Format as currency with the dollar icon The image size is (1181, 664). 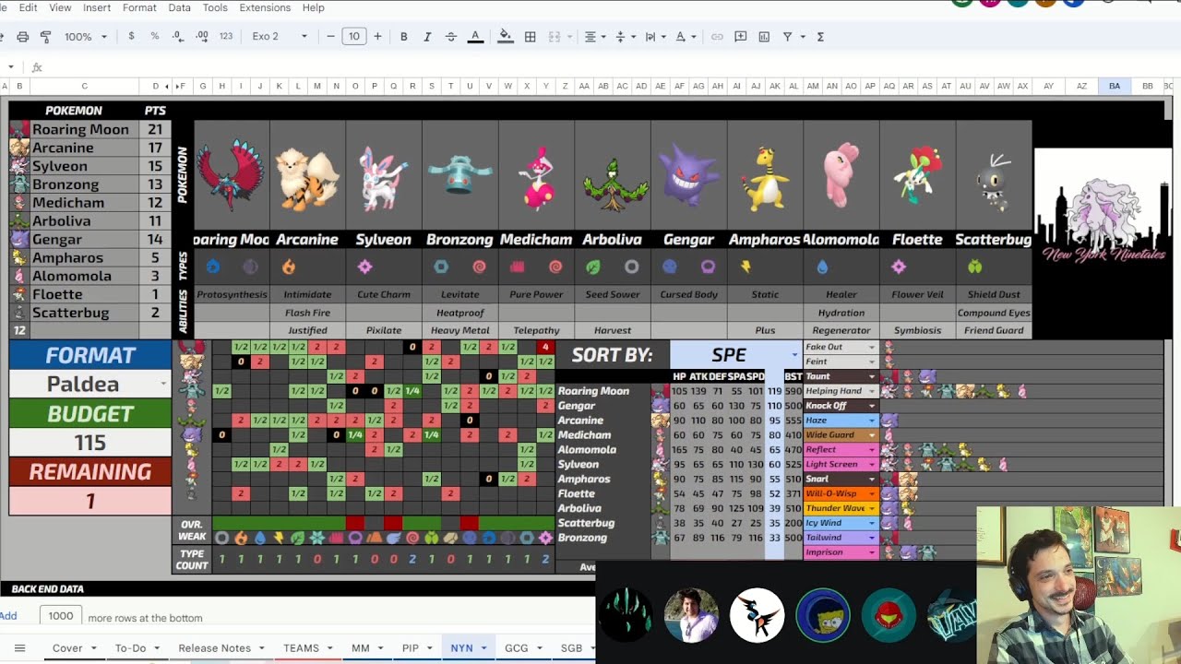131,37
